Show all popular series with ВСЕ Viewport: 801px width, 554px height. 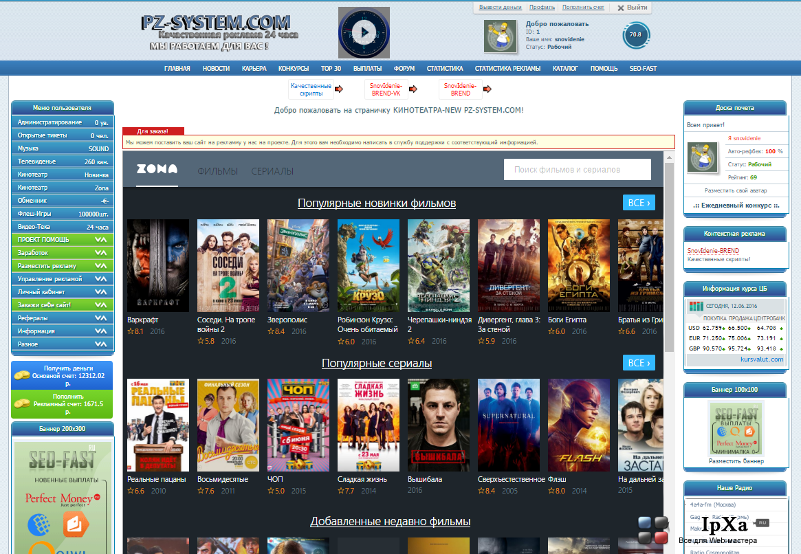[639, 362]
